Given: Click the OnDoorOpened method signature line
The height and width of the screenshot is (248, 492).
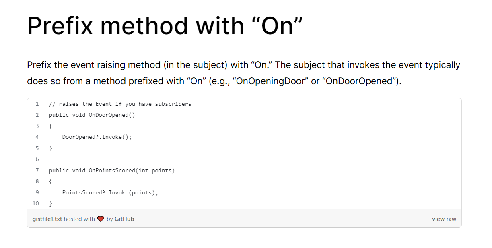Looking at the screenshot, I should [x=92, y=115].
